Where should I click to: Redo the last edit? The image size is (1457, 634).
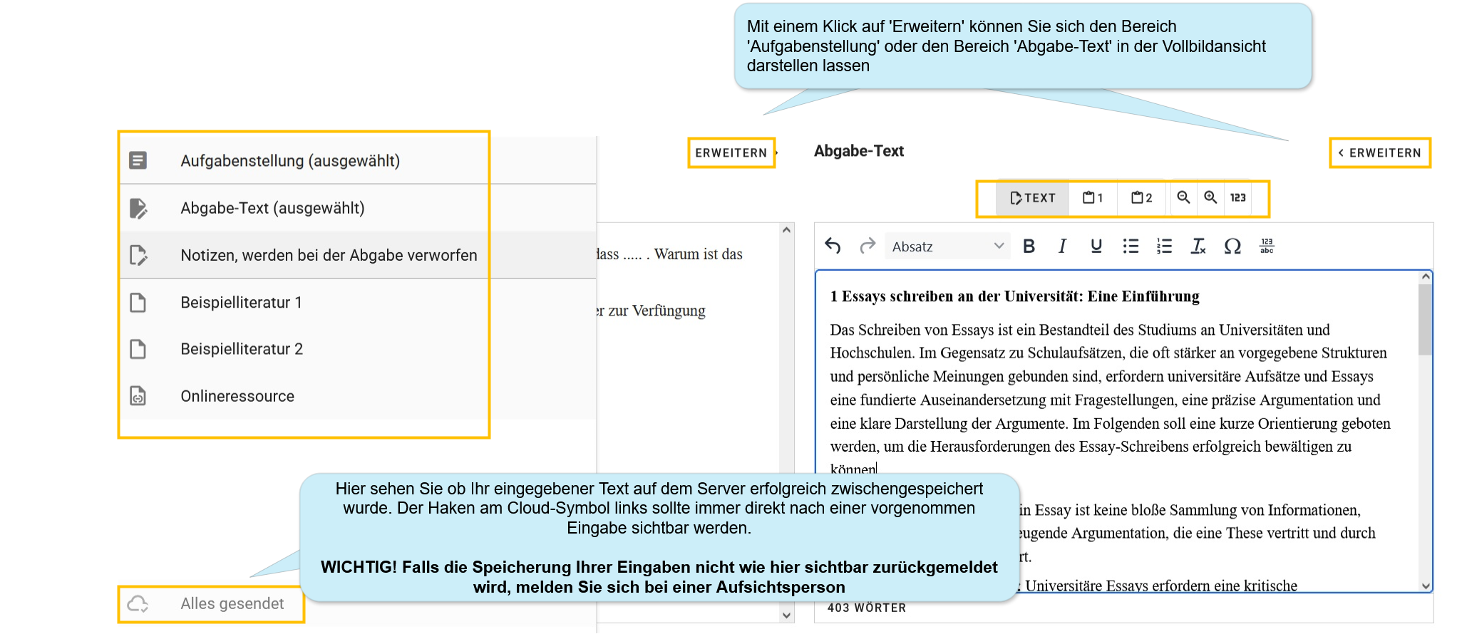(x=867, y=246)
